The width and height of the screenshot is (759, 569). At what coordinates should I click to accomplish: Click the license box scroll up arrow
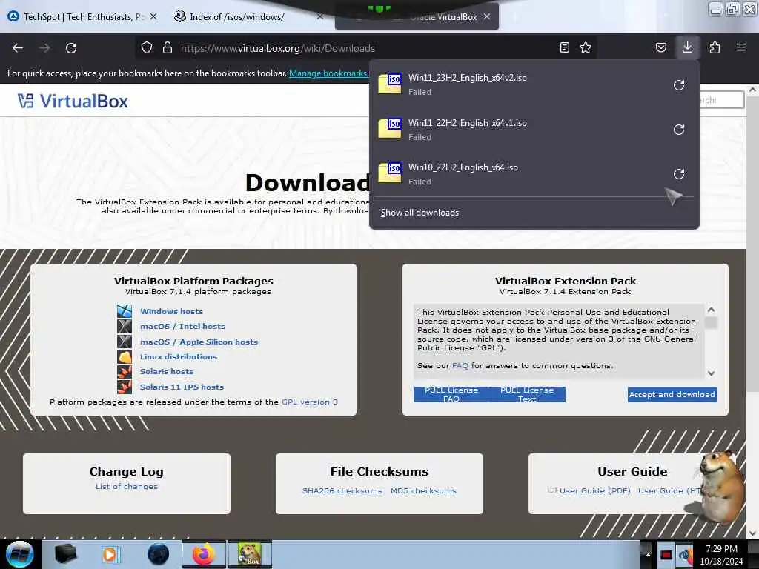pyautogui.click(x=711, y=310)
